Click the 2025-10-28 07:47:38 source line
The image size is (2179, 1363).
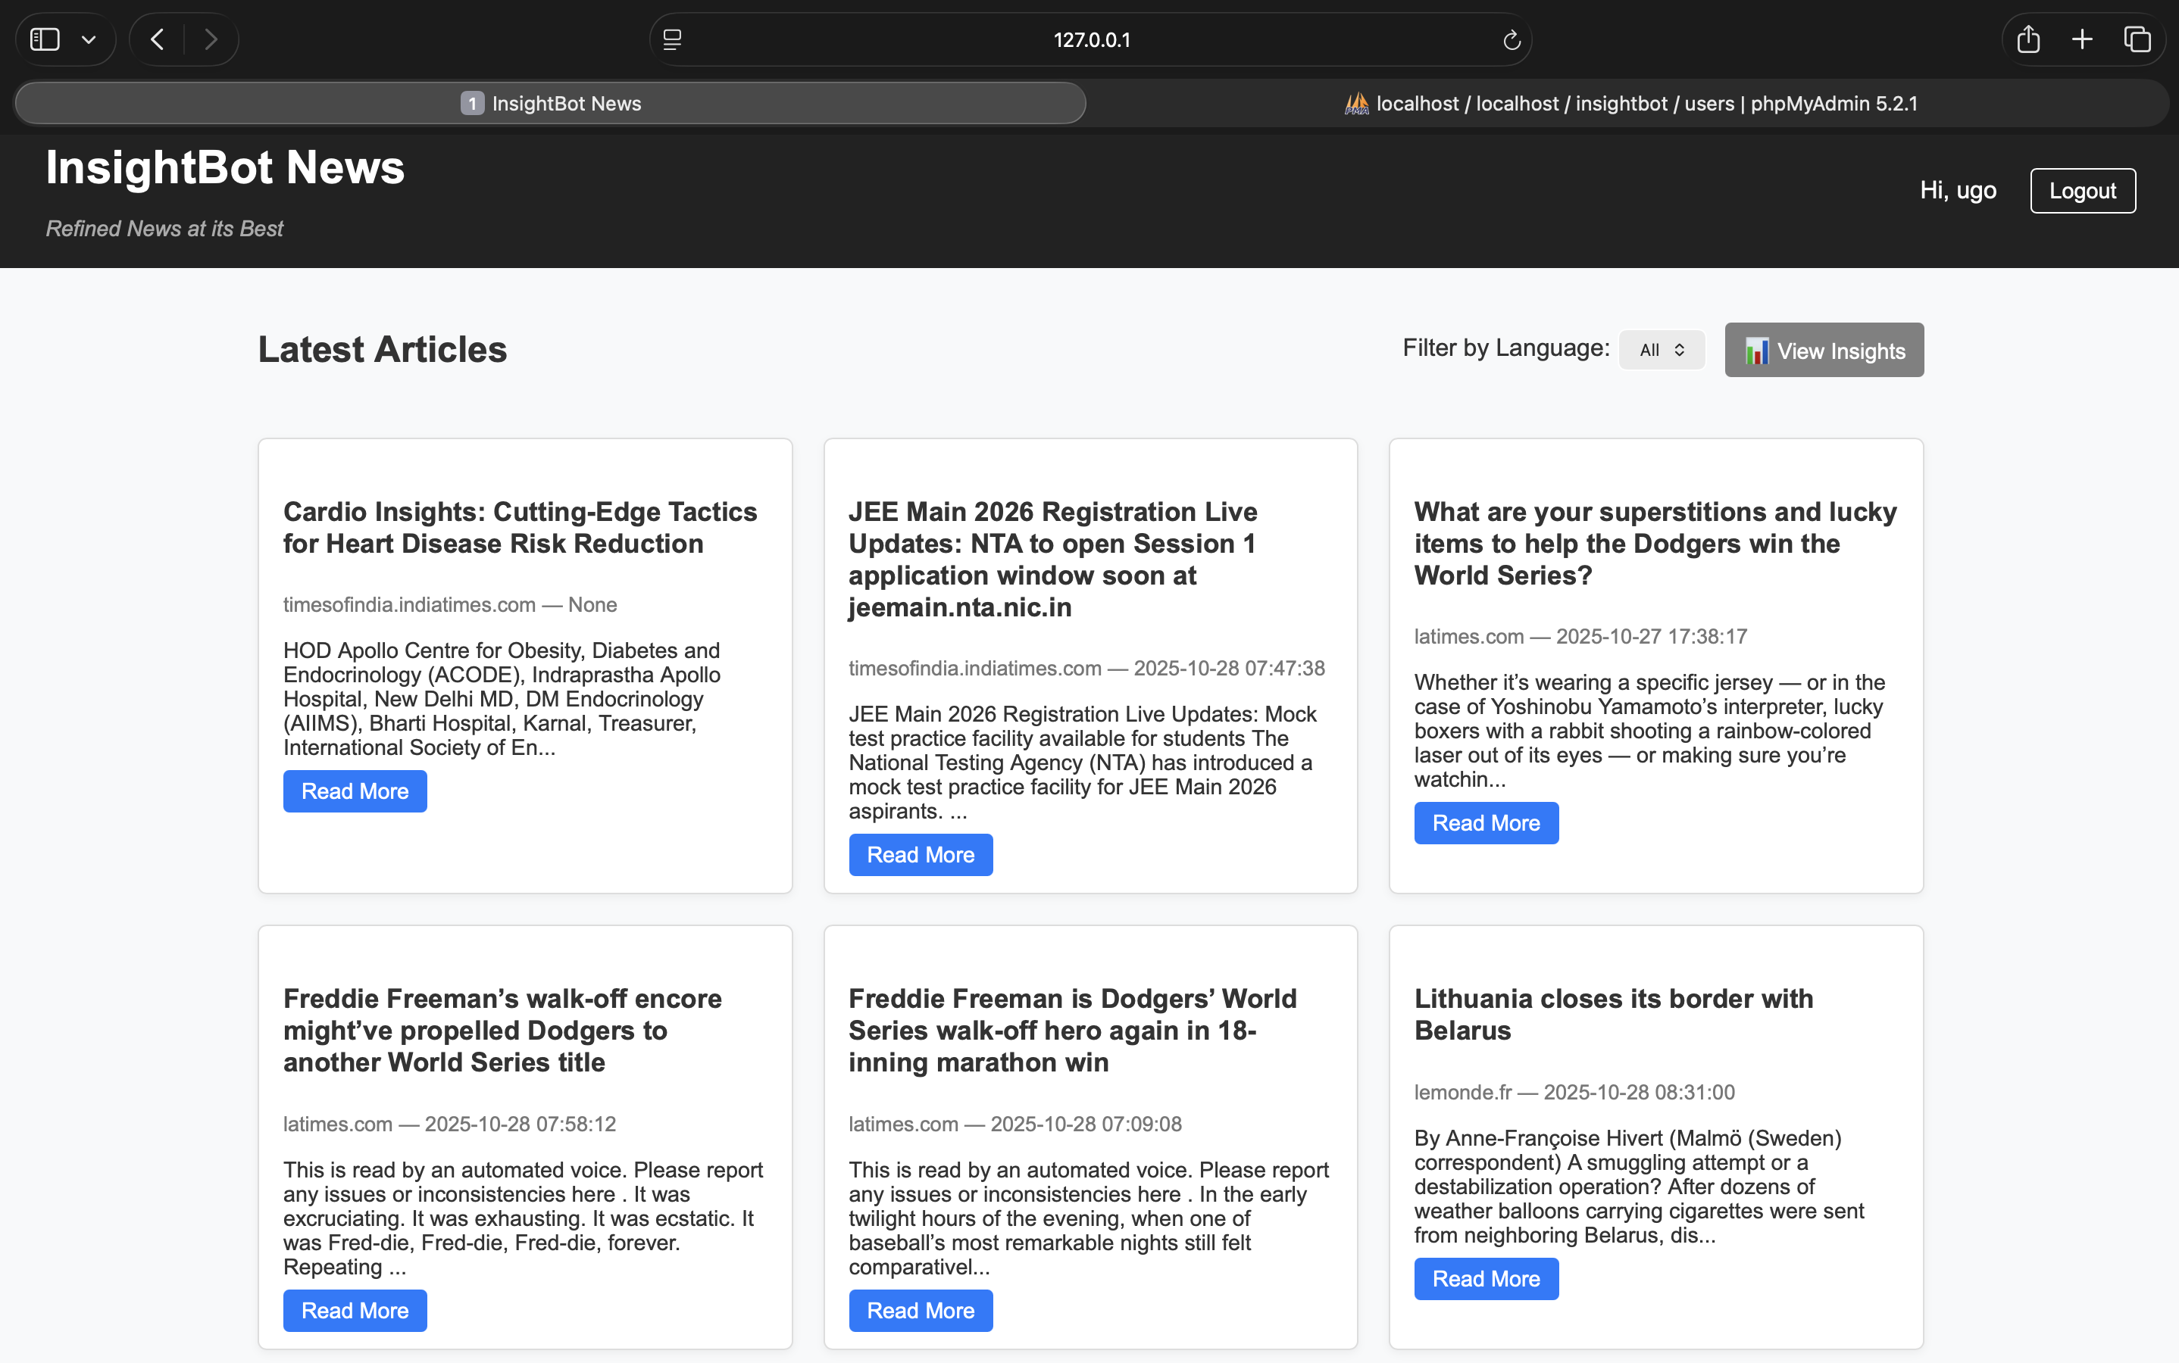pyautogui.click(x=1086, y=668)
